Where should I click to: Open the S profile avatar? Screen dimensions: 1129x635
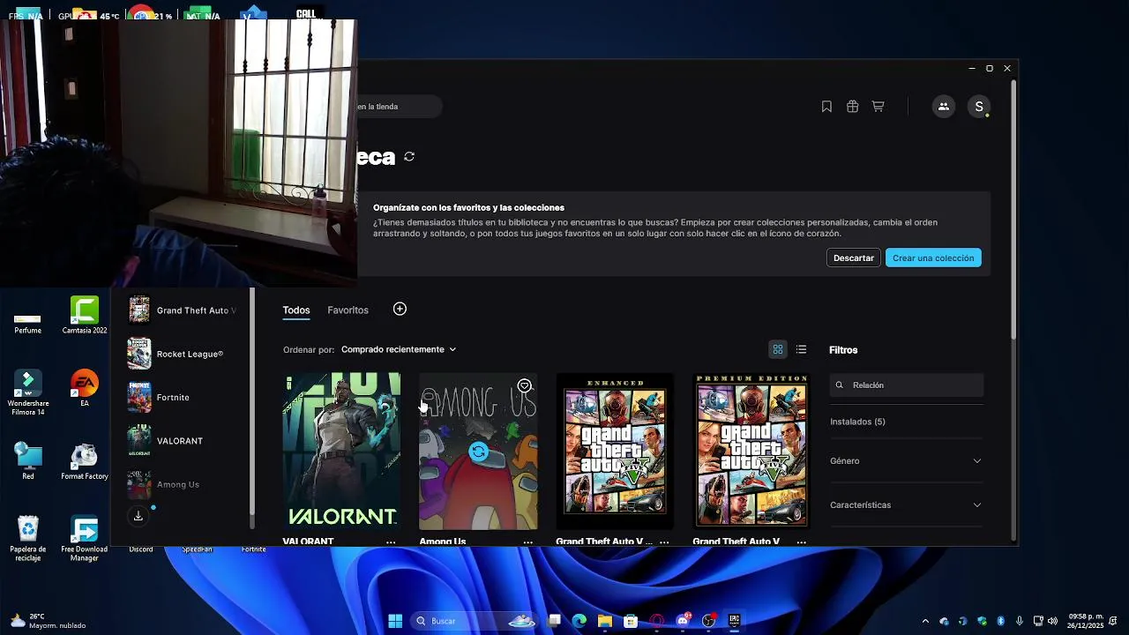tap(979, 107)
